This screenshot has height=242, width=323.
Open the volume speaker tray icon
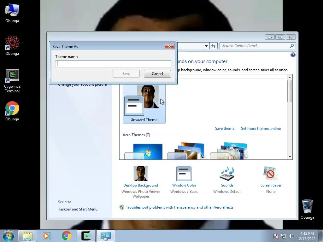click(291, 236)
